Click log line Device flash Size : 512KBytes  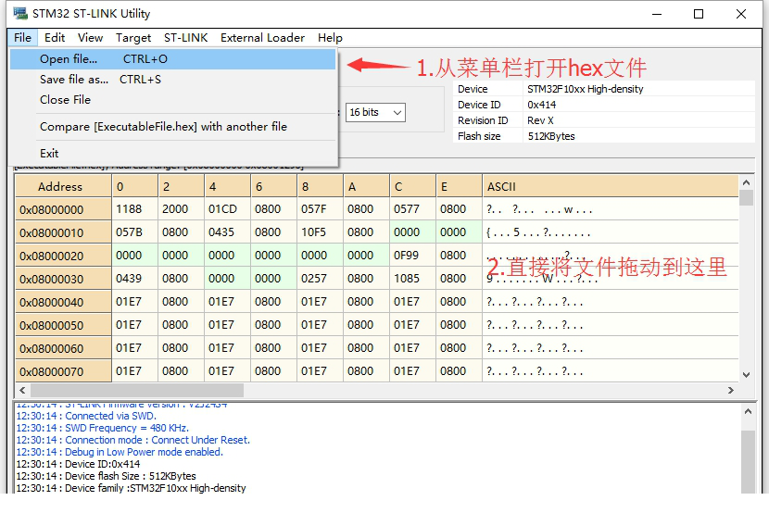point(106,476)
